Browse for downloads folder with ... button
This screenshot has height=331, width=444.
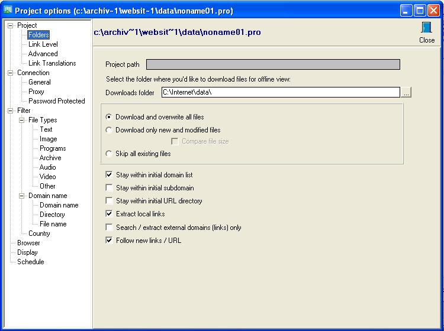(x=406, y=92)
